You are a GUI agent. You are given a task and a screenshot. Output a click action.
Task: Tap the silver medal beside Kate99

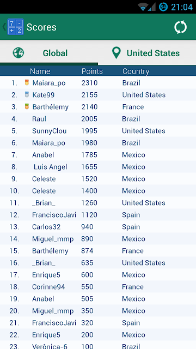tap(27, 95)
